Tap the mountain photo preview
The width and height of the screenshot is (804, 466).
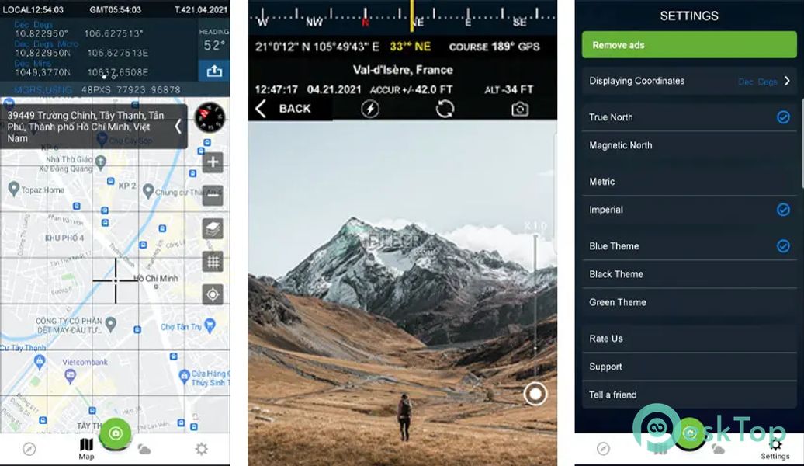point(403,293)
